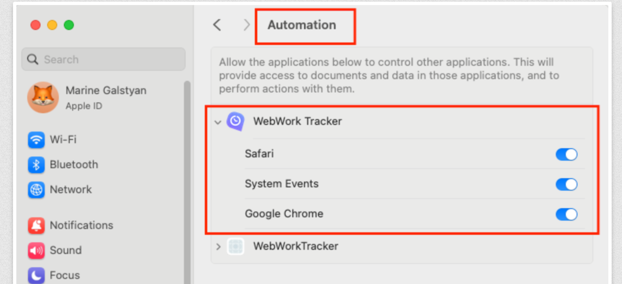Select Network in the sidebar
This screenshot has height=284, width=622.
pos(70,189)
